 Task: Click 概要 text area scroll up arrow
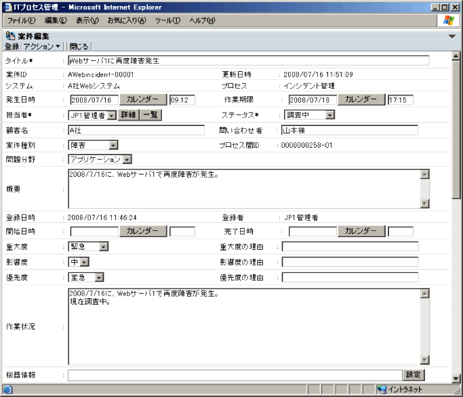pyautogui.click(x=424, y=174)
